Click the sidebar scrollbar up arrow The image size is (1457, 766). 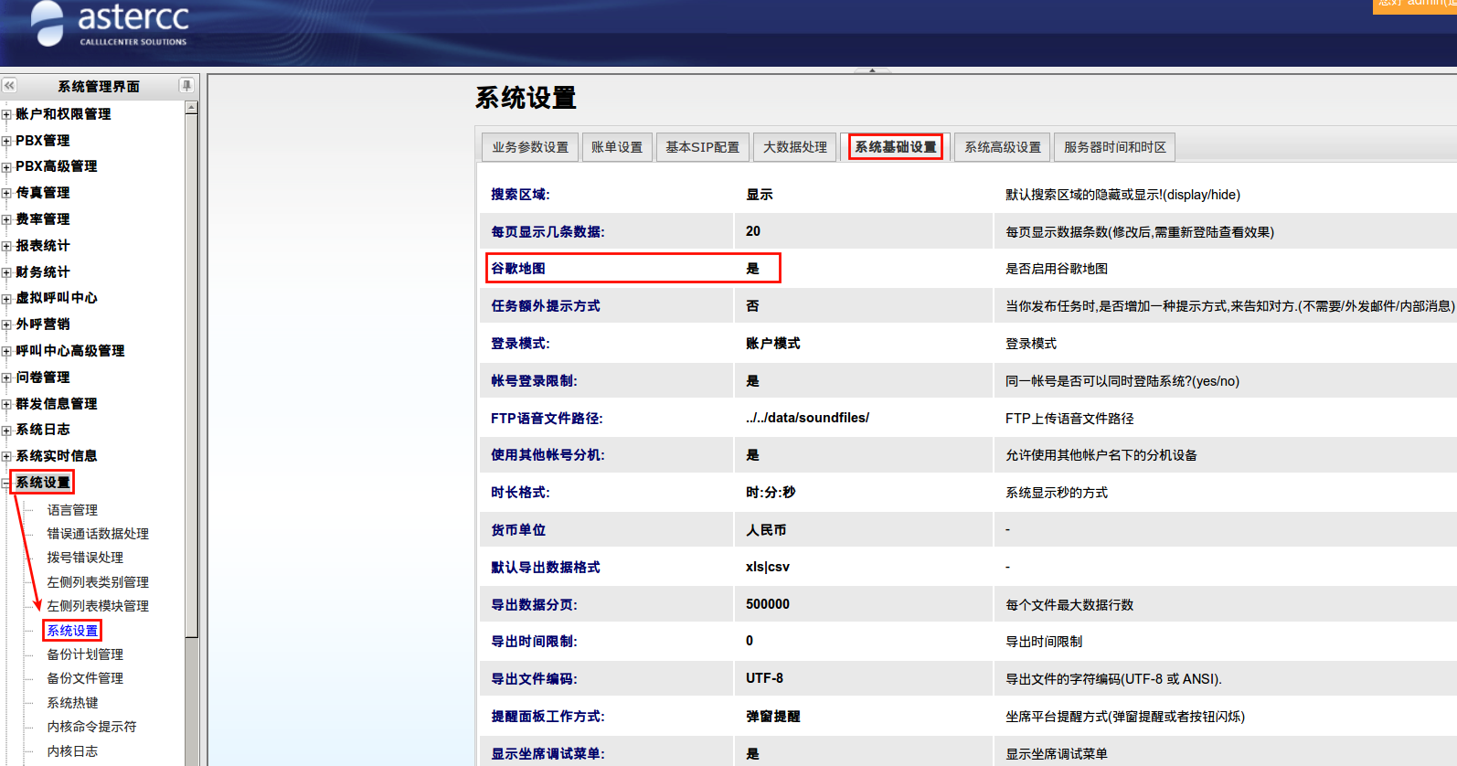click(191, 108)
